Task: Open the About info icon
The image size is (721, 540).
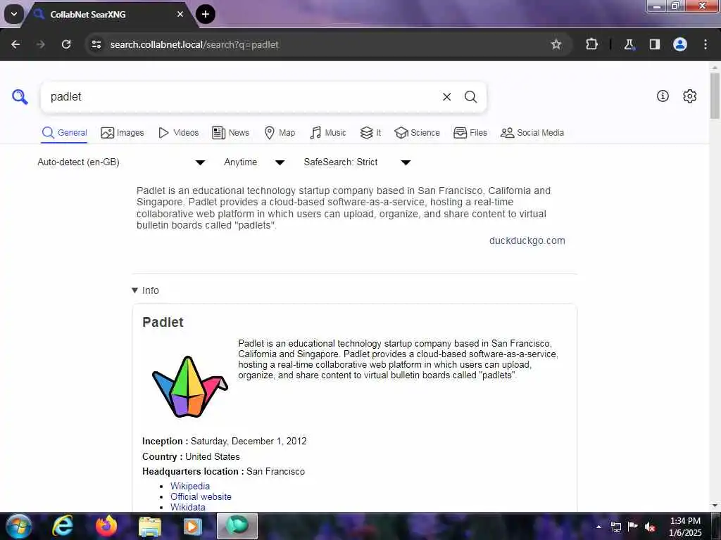Action: [662, 96]
